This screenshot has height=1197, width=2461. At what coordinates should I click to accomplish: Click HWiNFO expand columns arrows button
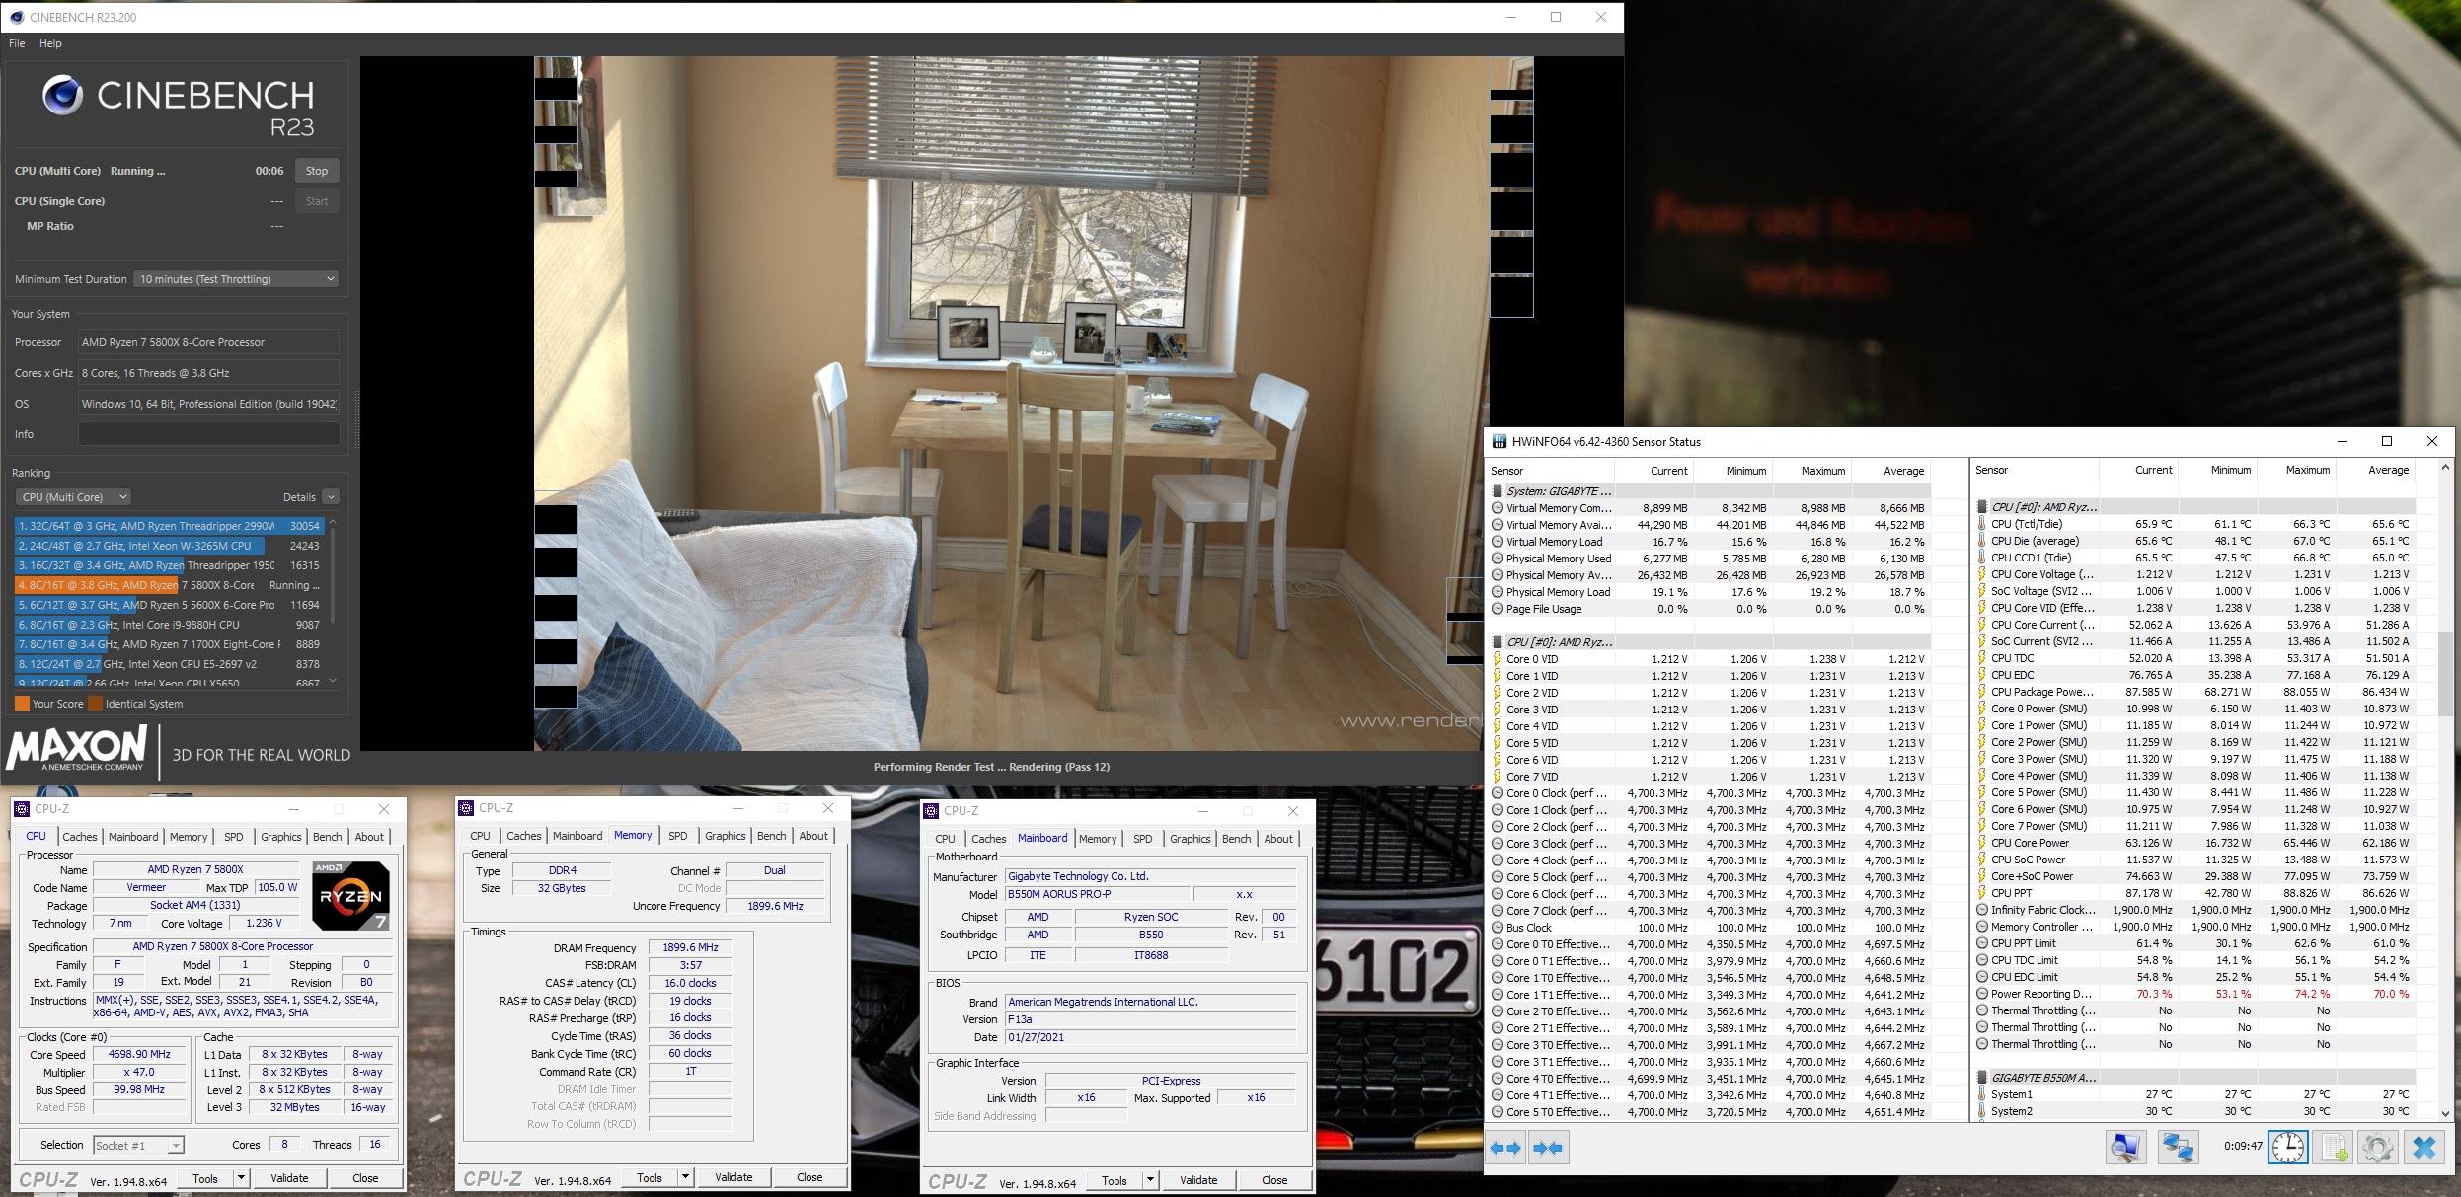pos(1506,1148)
